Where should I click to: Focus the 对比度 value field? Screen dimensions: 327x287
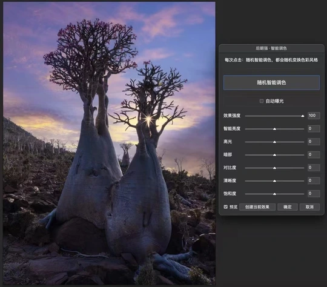point(314,168)
